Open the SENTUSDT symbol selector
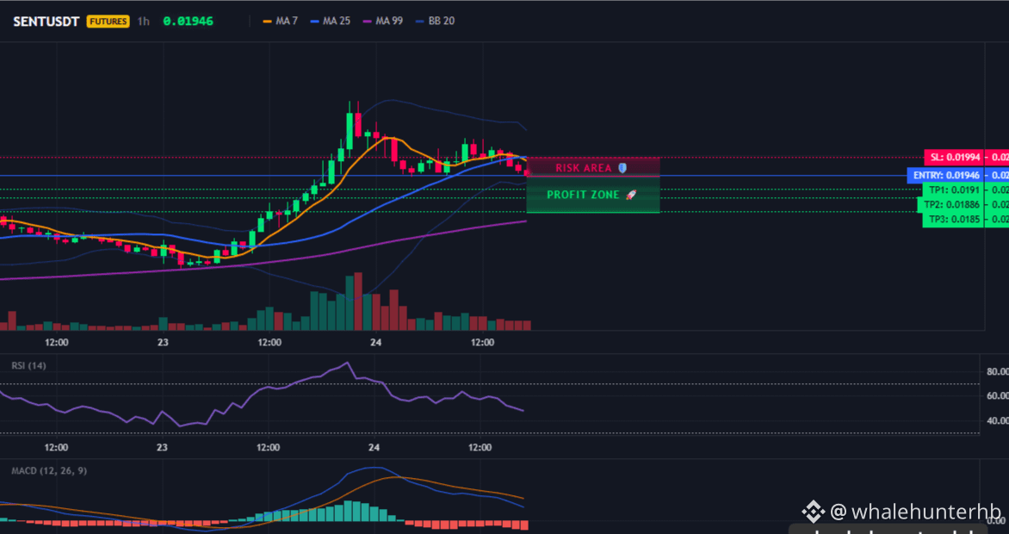1009x534 pixels. 46,22
